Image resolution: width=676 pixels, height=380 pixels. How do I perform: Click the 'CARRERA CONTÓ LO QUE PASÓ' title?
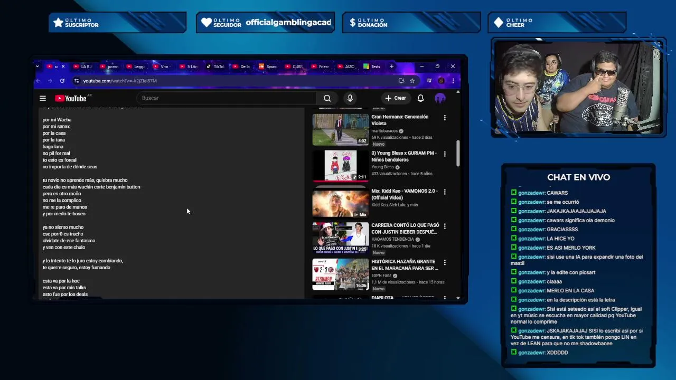[405, 229]
